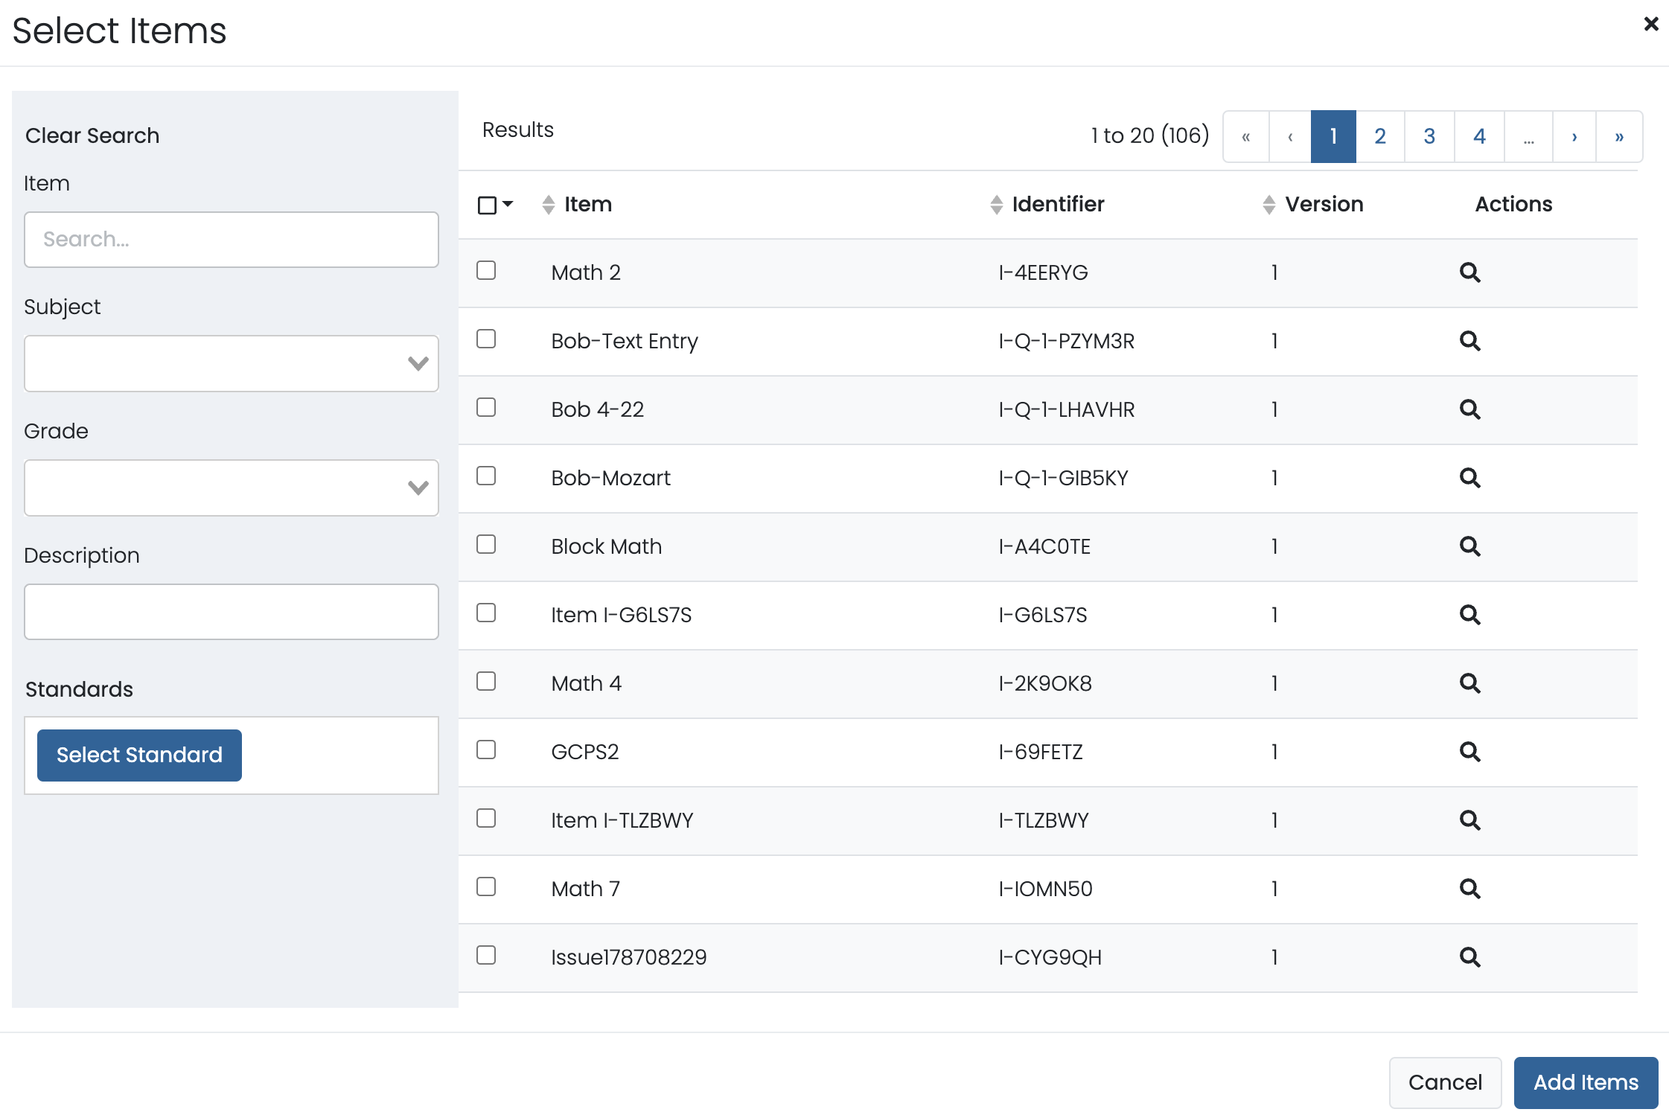Preview the Math 2 item via magnifier icon

pos(1469,272)
